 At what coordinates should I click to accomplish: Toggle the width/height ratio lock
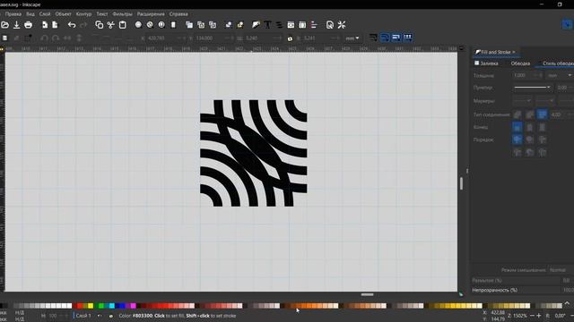click(x=290, y=38)
